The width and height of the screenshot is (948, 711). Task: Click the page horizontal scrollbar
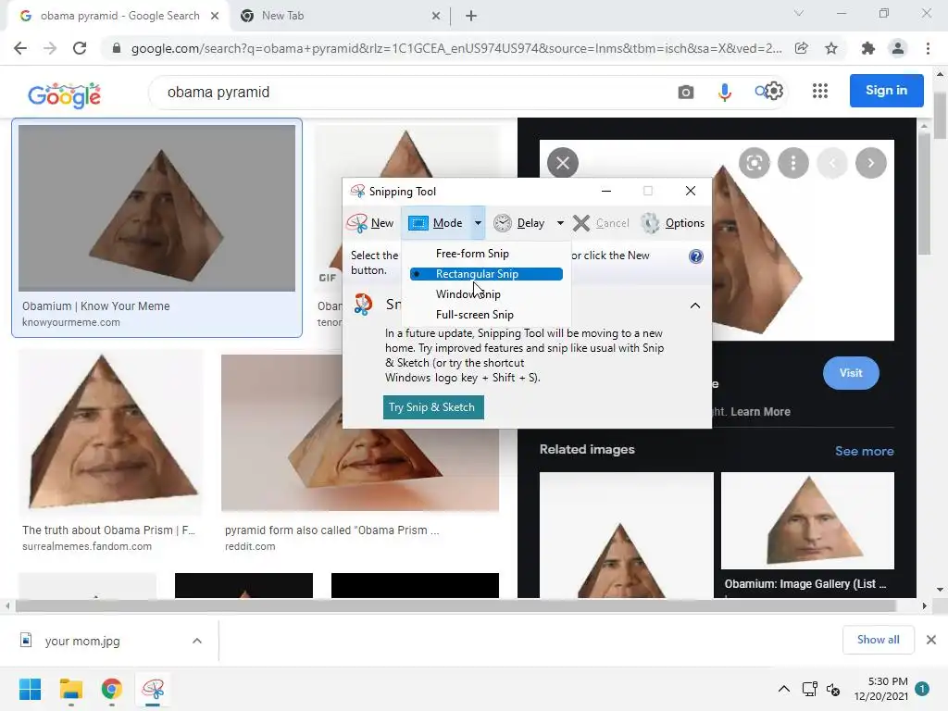click(x=455, y=605)
